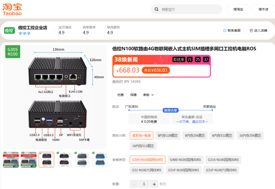Choose the G31F-N100六网DDR5 package

pyautogui.click(x=221, y=170)
